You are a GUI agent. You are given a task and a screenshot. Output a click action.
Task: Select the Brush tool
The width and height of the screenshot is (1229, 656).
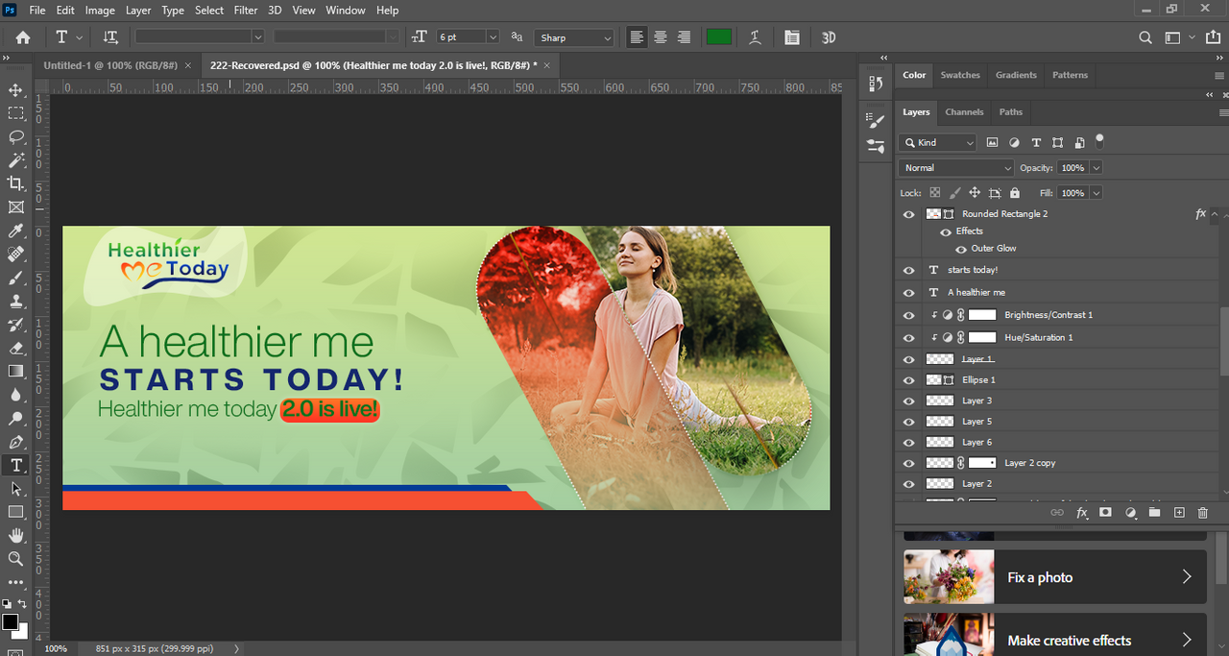[x=16, y=278]
